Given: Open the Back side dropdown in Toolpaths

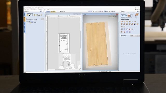Looking at the screenshot, I should [x=133, y=36].
